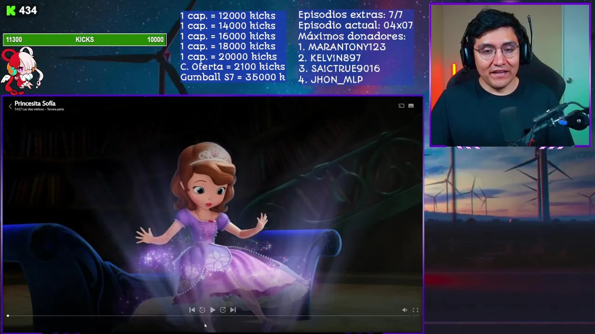Fast-forward the video 10 seconds
The width and height of the screenshot is (595, 334).
(223, 310)
